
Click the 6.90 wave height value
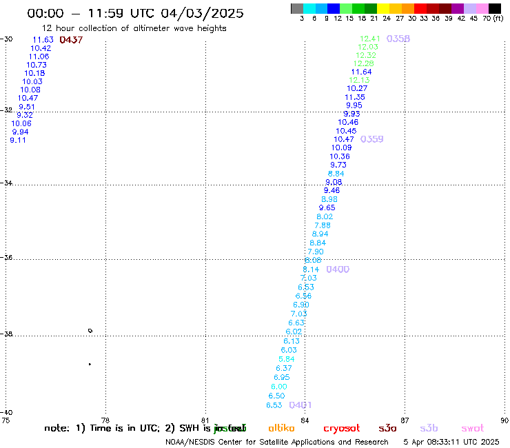[301, 305]
